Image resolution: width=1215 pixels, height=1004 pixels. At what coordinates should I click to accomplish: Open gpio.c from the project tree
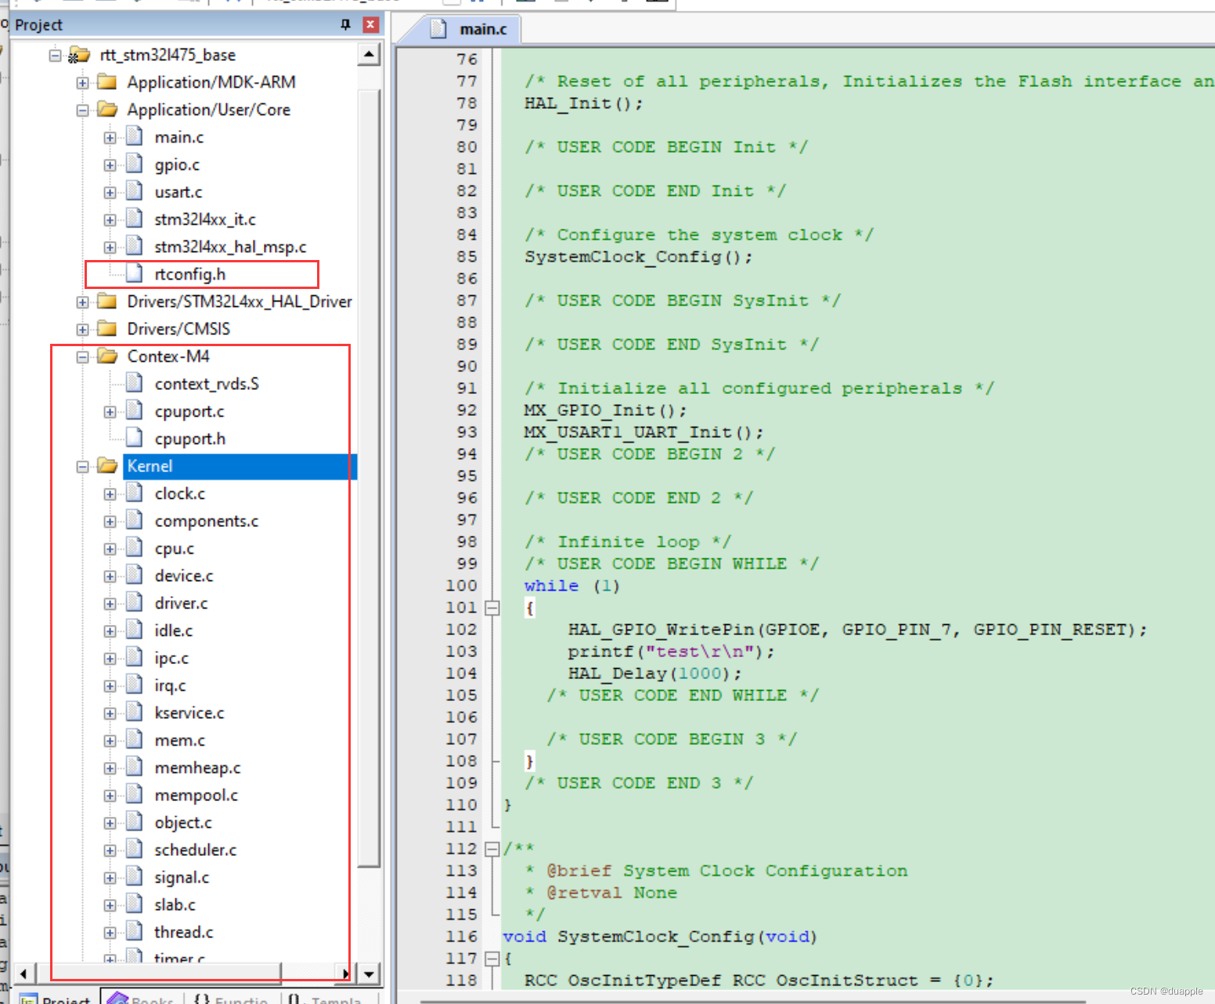tap(177, 165)
